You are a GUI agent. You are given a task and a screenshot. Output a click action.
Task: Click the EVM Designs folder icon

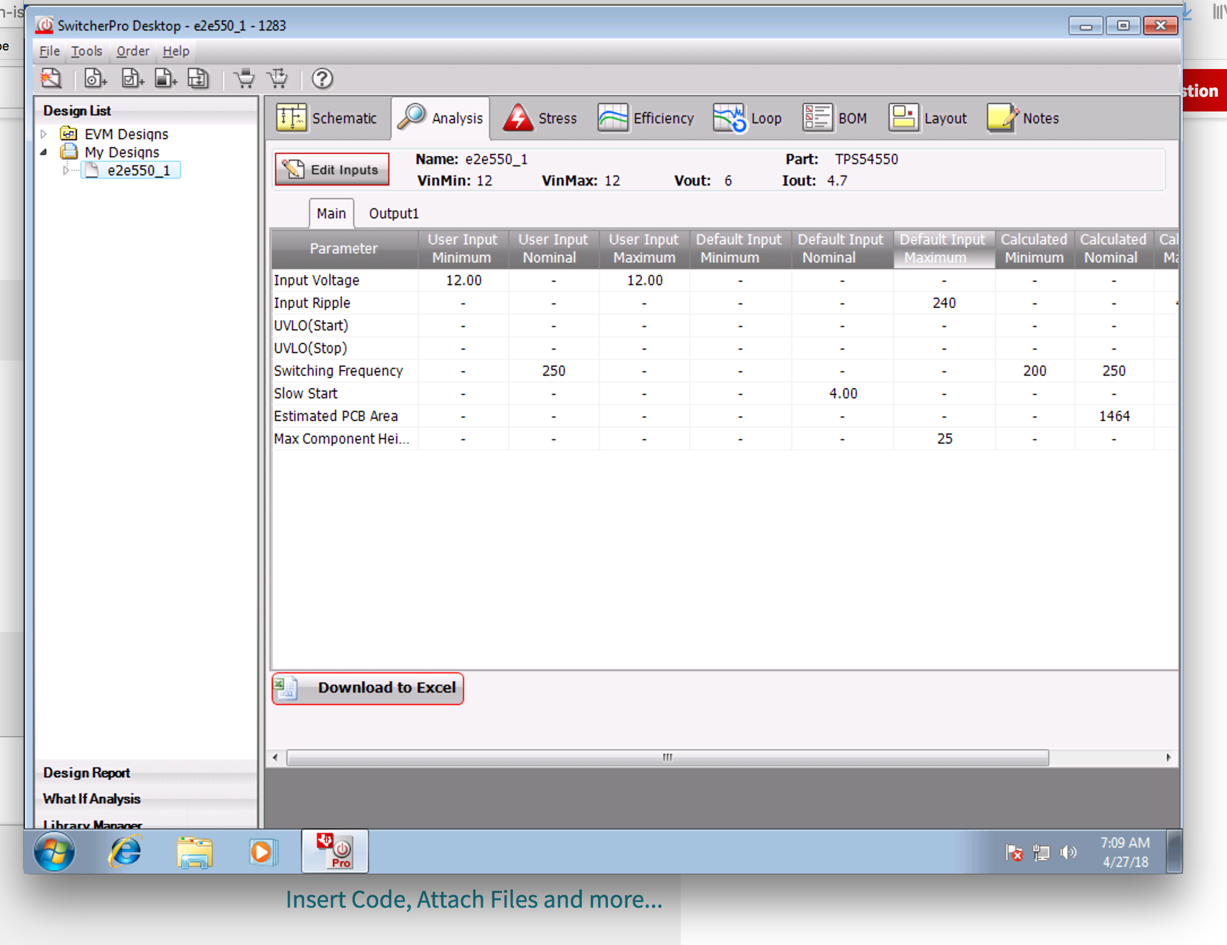click(x=68, y=134)
